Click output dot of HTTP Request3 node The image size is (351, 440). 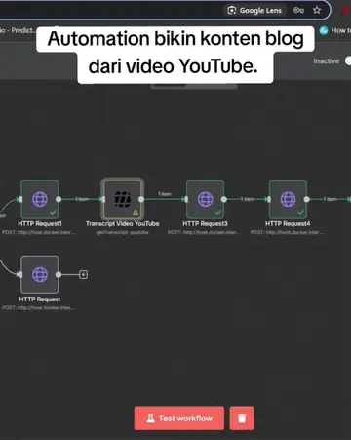coord(224,199)
